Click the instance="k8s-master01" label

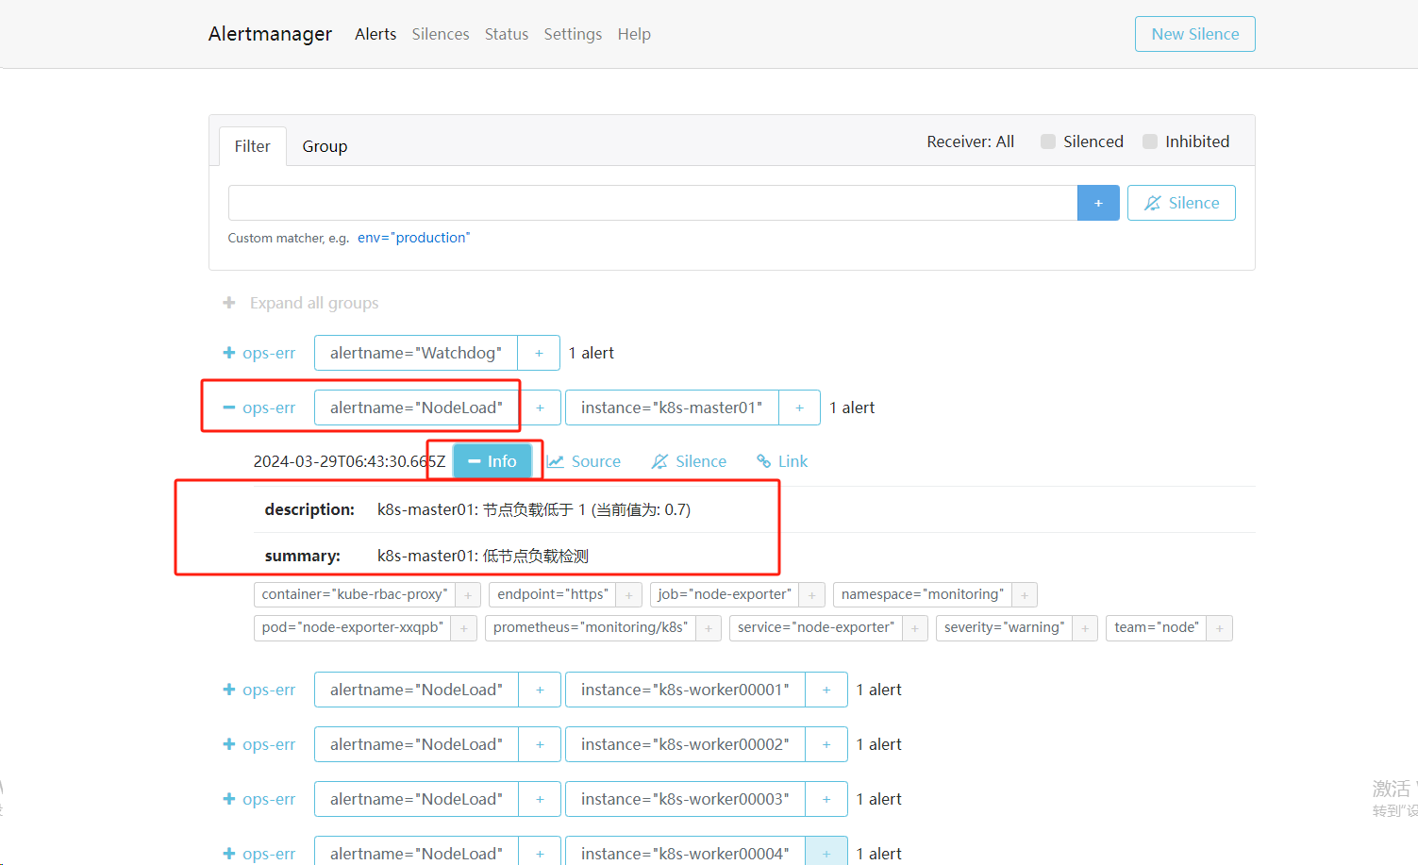672,408
